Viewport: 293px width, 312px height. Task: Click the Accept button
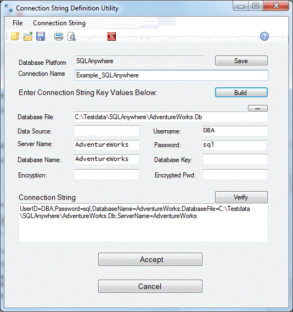point(150,259)
